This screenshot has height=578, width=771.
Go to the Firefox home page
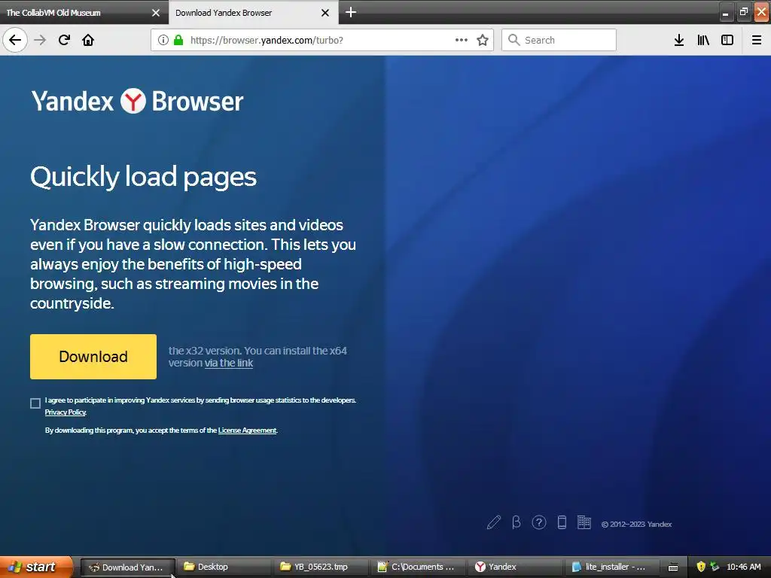[x=88, y=40]
